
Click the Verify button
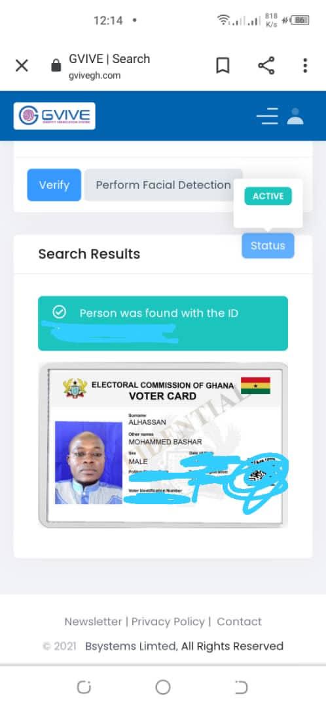click(x=54, y=185)
